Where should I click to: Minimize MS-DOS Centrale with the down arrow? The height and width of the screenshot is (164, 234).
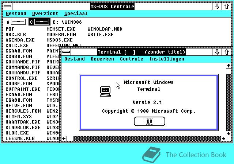click(x=217, y=7)
